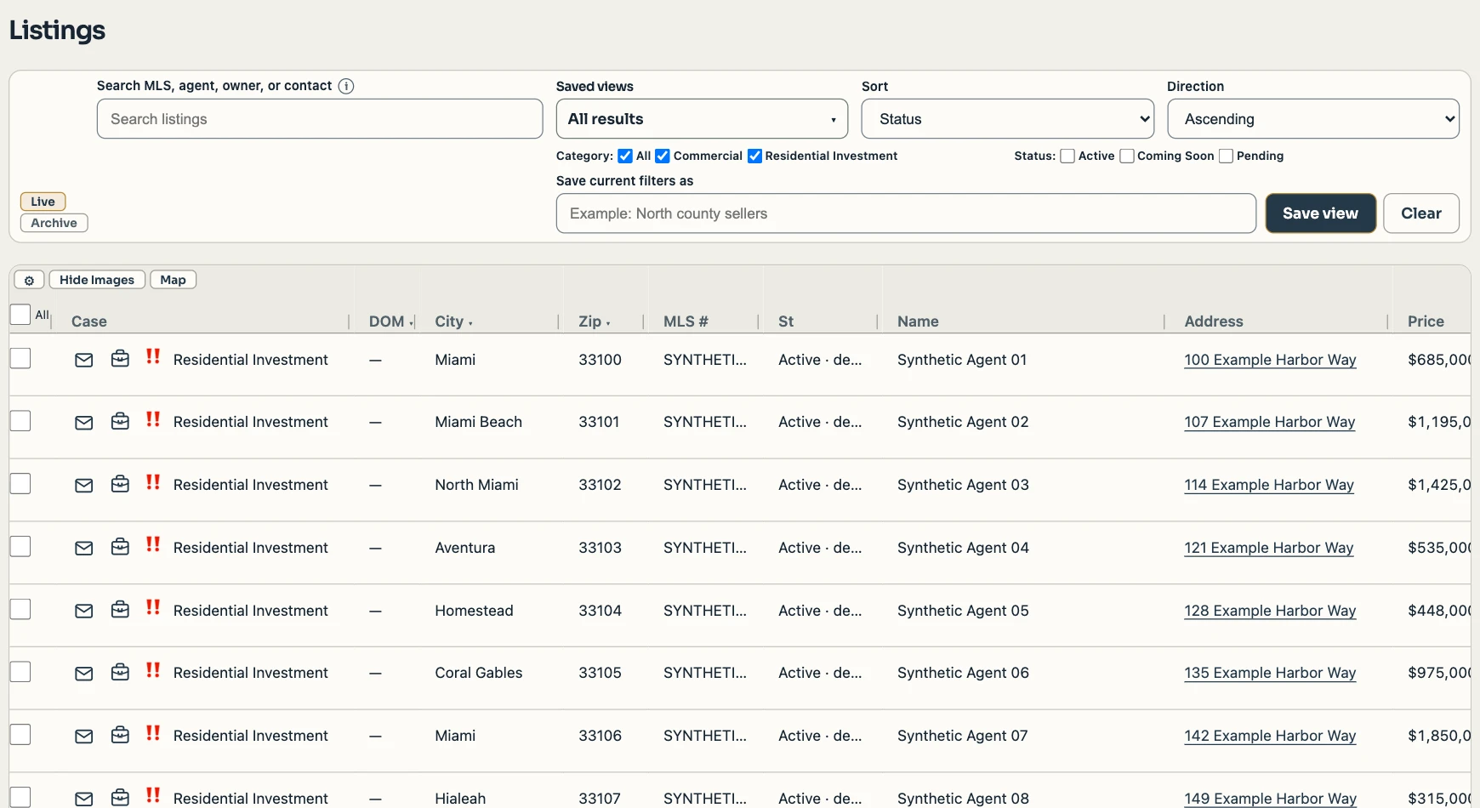Email Synthetic Agent 05 via envelope icon
This screenshot has height=808, width=1480.
click(83, 612)
